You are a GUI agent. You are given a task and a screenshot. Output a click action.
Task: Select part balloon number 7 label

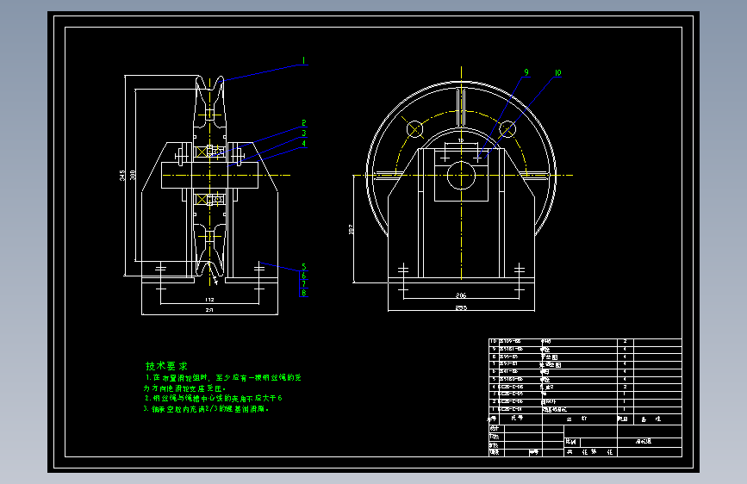click(304, 284)
